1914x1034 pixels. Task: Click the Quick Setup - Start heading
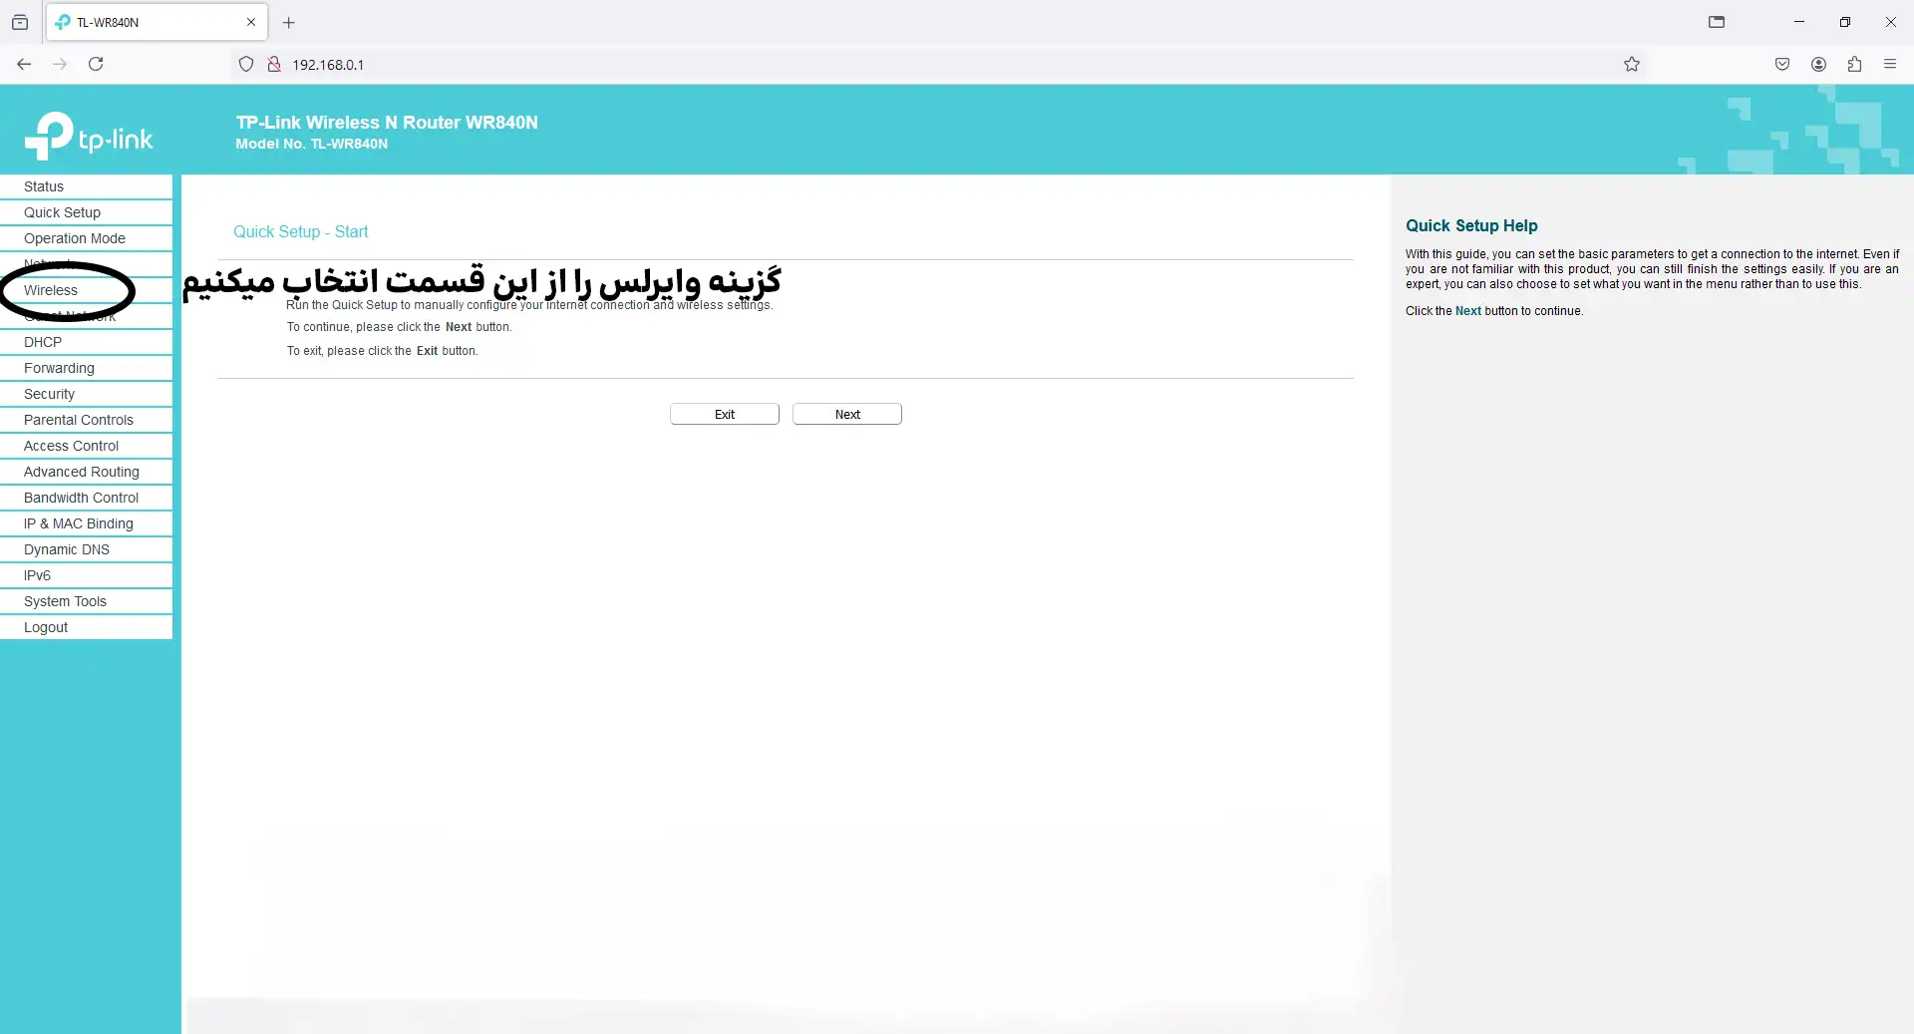[x=301, y=231]
